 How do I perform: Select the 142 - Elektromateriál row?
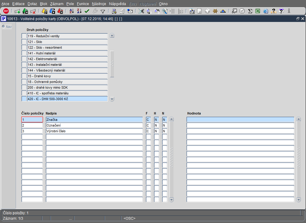67,59
